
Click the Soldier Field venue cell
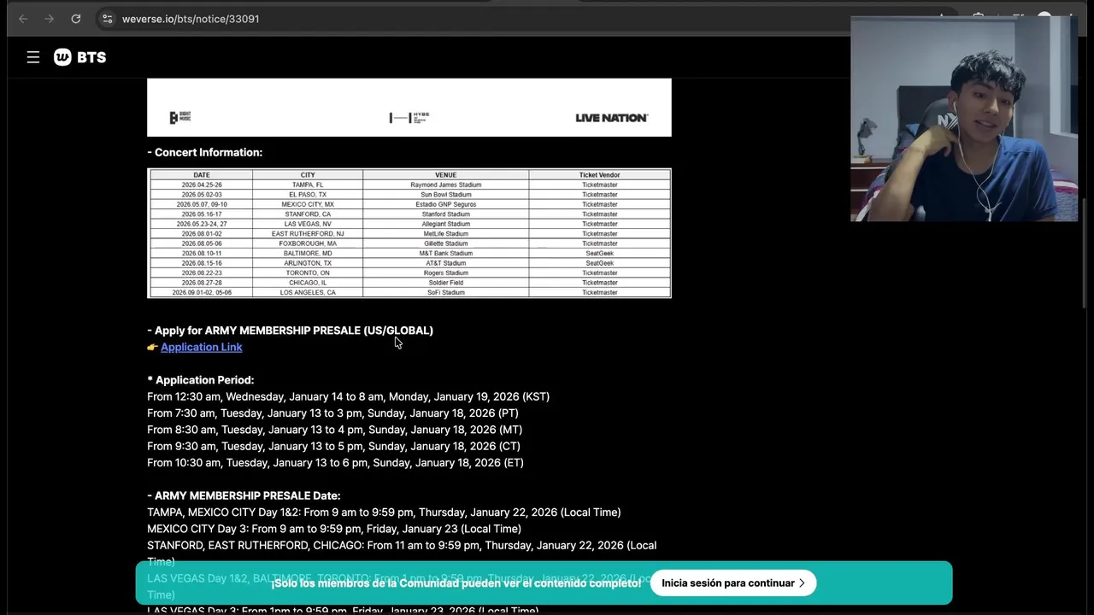coord(445,283)
